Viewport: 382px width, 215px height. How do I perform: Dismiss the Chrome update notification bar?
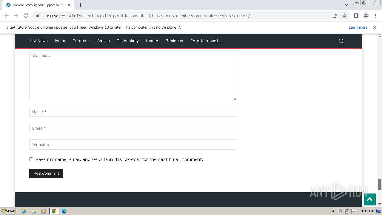click(375, 27)
